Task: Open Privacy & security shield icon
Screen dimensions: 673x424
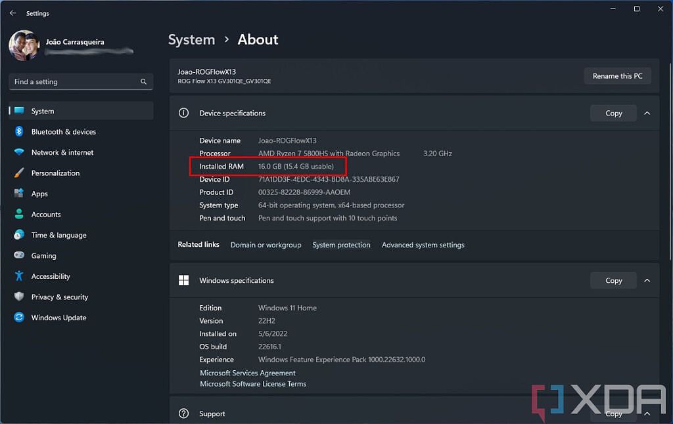Action: point(20,297)
